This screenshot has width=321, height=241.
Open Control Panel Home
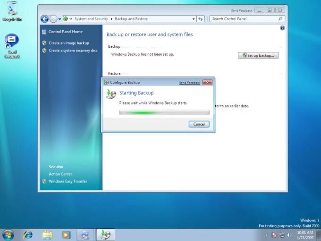[66, 32]
